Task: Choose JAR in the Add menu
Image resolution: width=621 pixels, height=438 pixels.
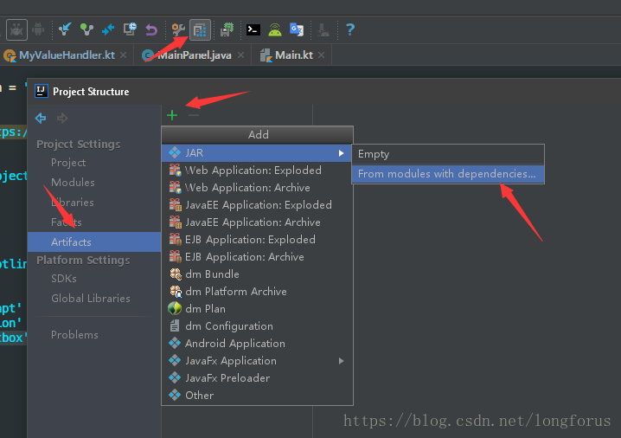Action: coord(257,152)
